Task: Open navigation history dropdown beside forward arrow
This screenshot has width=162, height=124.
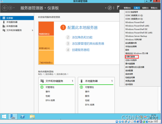Action: [x=14, y=8]
